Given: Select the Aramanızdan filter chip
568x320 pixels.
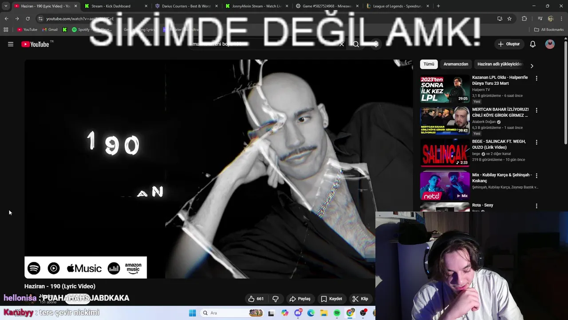Looking at the screenshot, I should coord(456,64).
